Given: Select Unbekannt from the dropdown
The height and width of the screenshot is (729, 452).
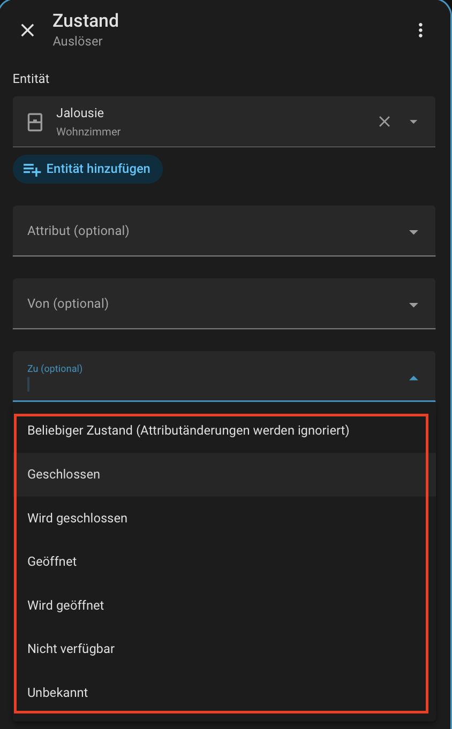Looking at the screenshot, I should (x=57, y=693).
